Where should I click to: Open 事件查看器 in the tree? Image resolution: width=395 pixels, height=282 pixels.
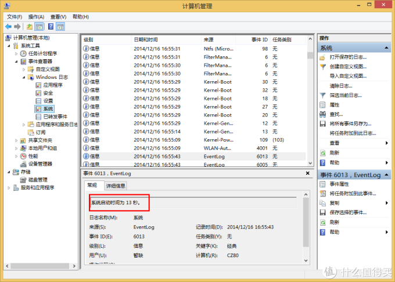(x=36, y=62)
